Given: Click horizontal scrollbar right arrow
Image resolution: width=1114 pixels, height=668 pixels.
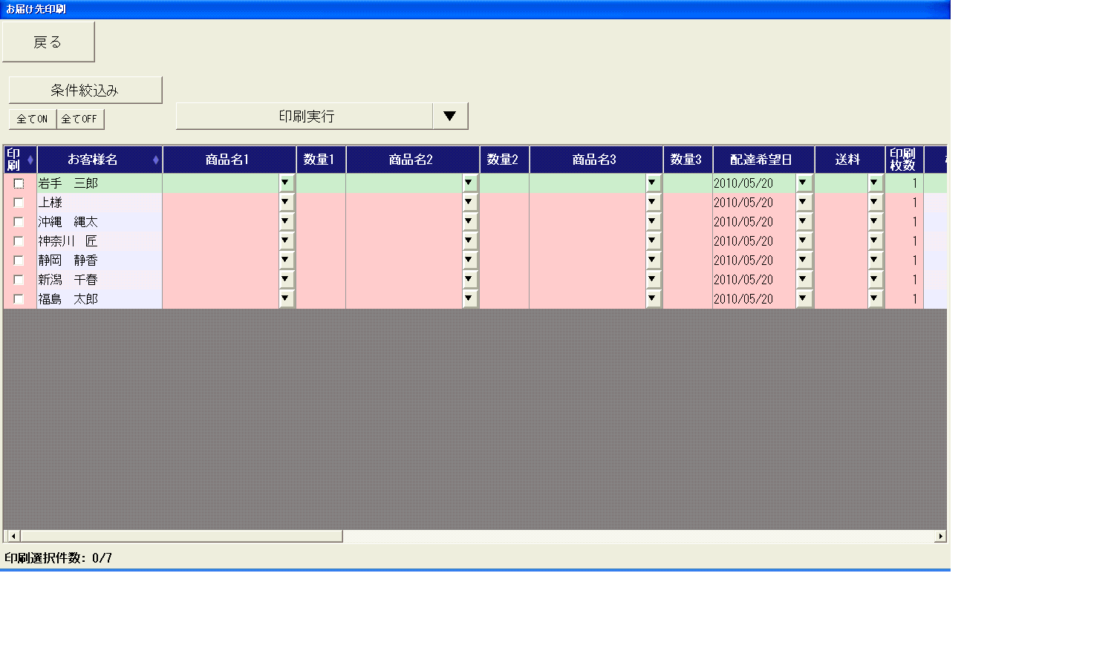Looking at the screenshot, I should [x=940, y=536].
